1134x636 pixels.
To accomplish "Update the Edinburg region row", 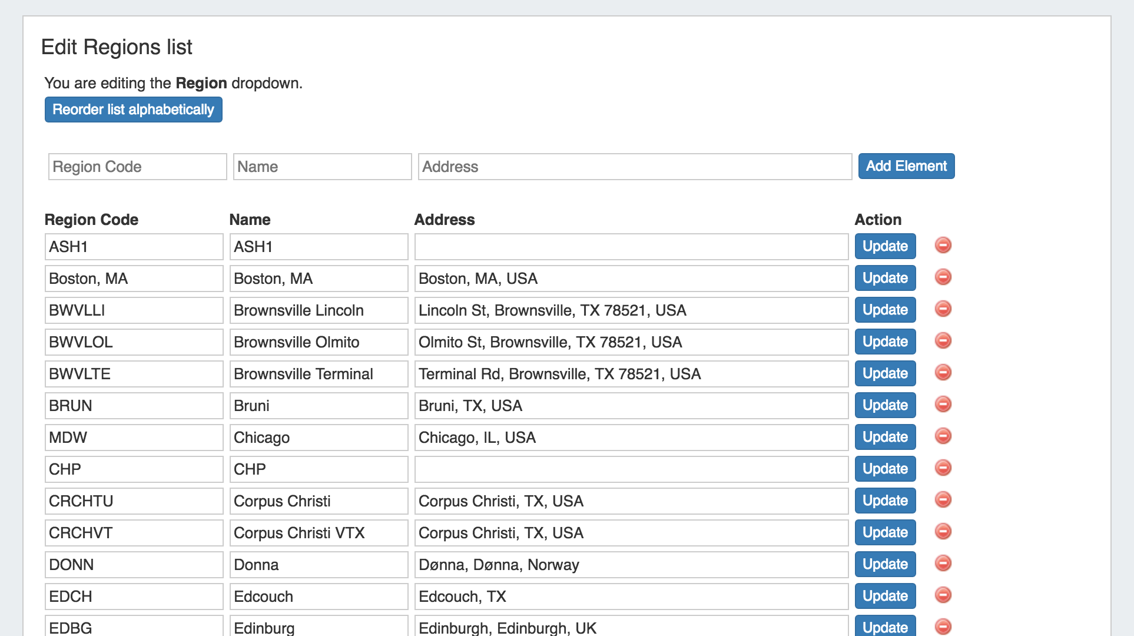I will point(884,627).
